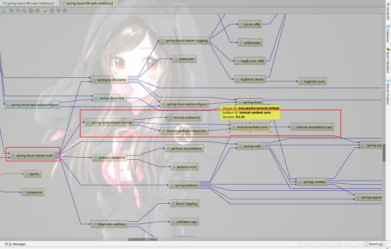Viewport: 391px width, 249px height.
Task: Select the spring-boot-test-autoconfigure node
Action: tap(32, 105)
